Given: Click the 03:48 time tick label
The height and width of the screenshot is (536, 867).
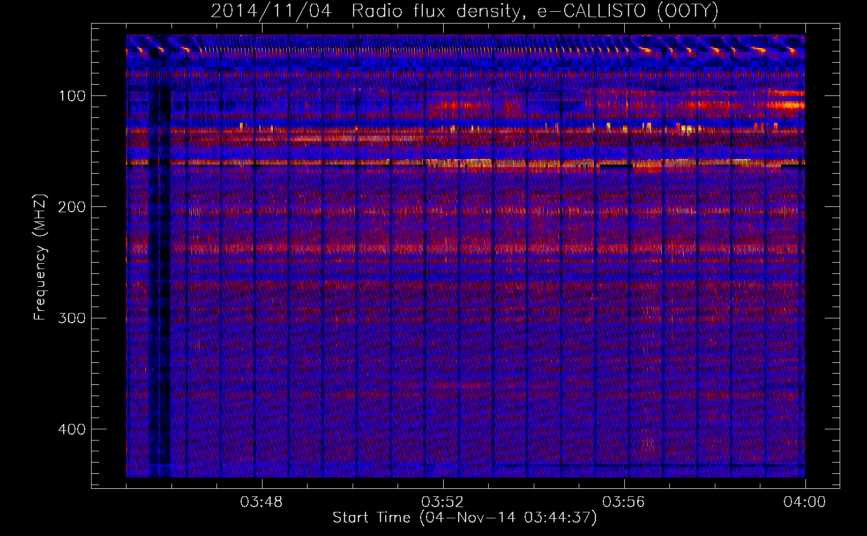Looking at the screenshot, I should 261,502.
